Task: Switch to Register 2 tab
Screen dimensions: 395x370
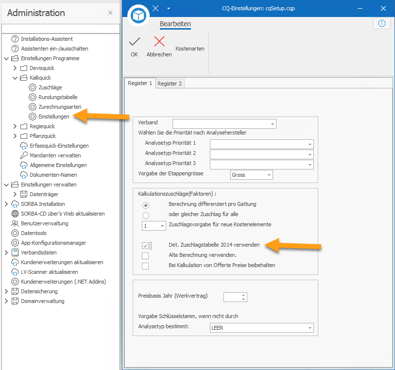Action: (x=170, y=84)
